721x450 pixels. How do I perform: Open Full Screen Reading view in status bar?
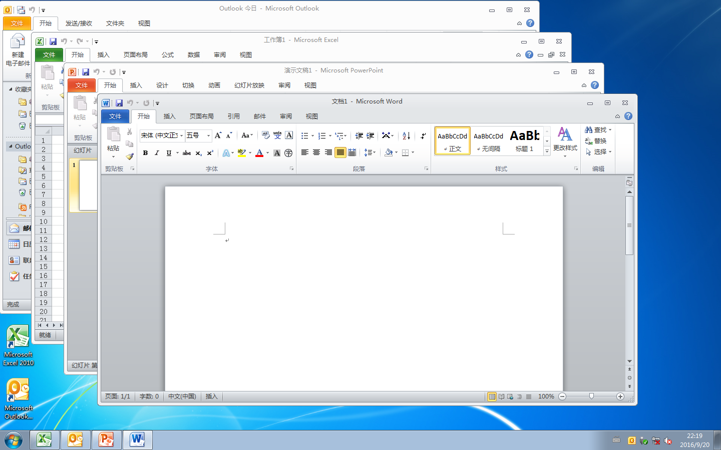point(501,396)
